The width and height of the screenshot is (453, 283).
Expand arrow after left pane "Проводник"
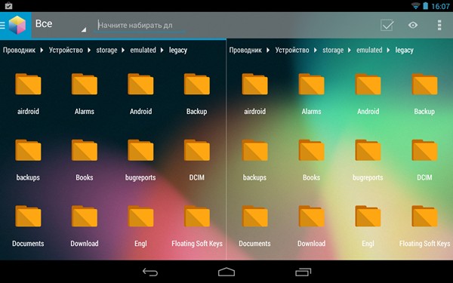coord(42,51)
